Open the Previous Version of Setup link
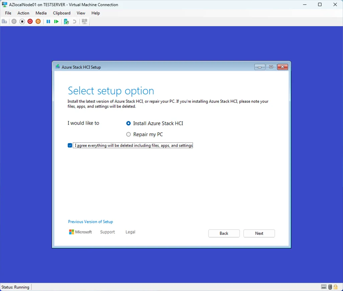The image size is (343, 291). [x=90, y=222]
